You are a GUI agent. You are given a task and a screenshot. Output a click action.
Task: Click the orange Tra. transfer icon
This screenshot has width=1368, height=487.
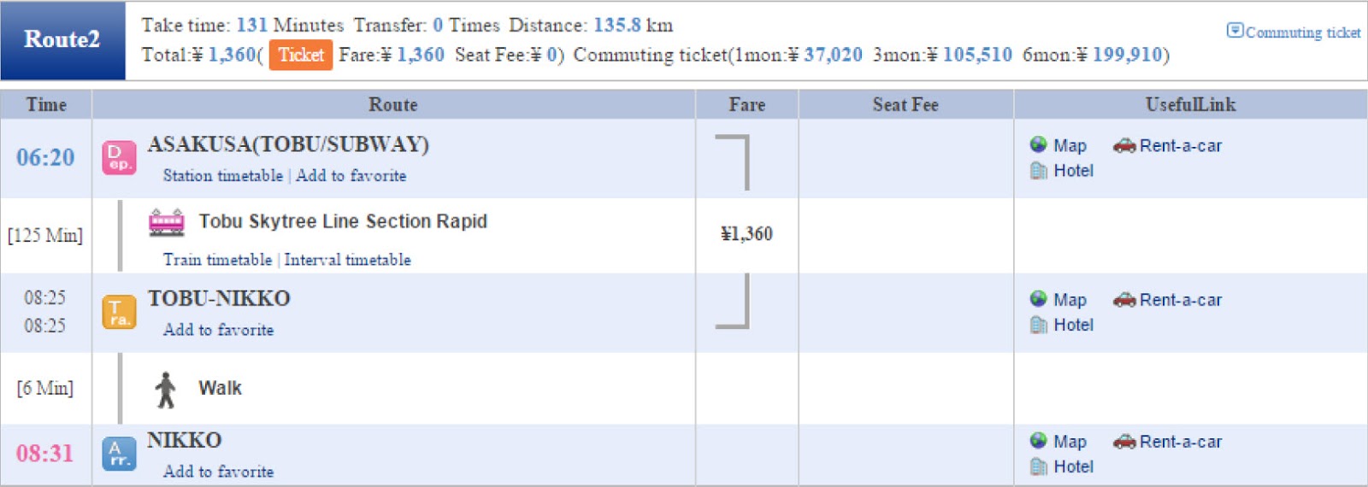click(119, 313)
